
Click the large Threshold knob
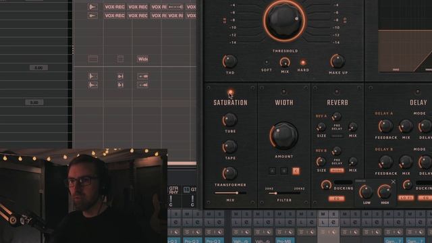pyautogui.click(x=285, y=20)
